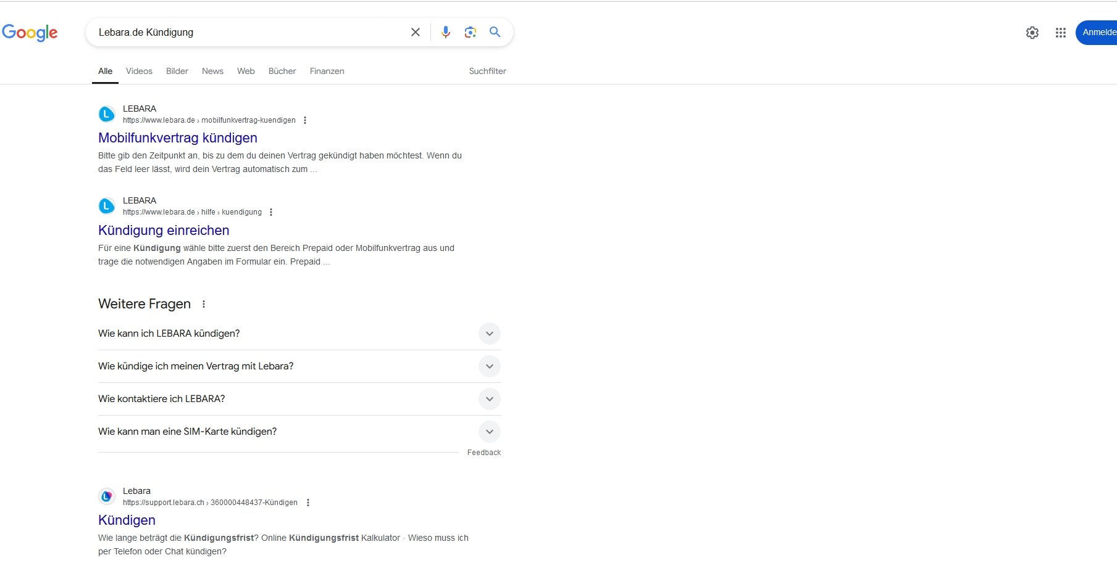The height and width of the screenshot is (563, 1117).
Task: Open the Kündigung einreichen result
Action: pos(164,231)
